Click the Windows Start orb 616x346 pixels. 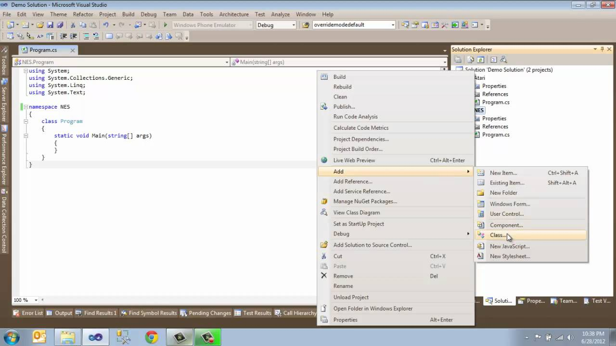pyautogui.click(x=11, y=337)
